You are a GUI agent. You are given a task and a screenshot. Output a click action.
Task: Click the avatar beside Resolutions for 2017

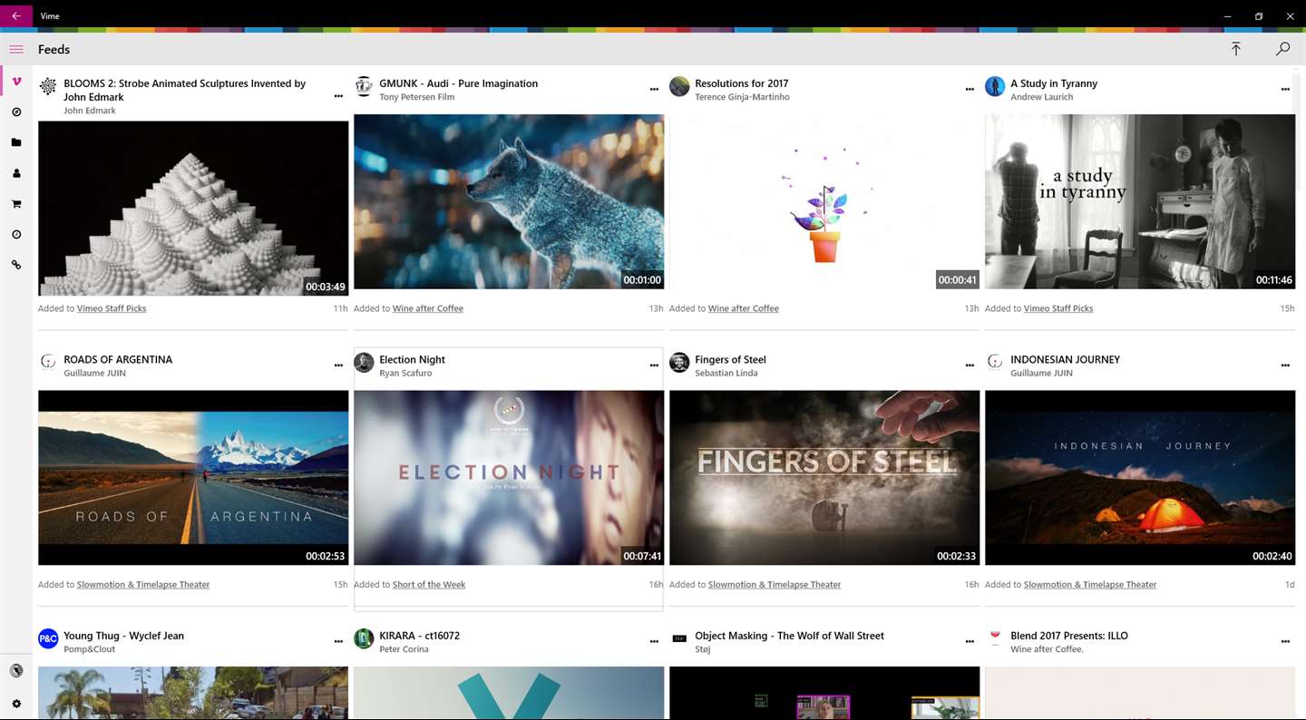click(x=679, y=86)
